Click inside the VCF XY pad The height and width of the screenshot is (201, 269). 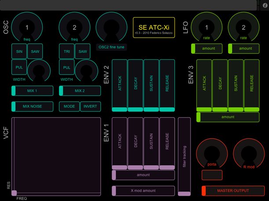point(56,157)
